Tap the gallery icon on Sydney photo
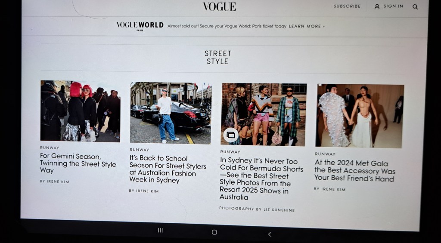Viewport: 441px width, 243px height. point(231,135)
